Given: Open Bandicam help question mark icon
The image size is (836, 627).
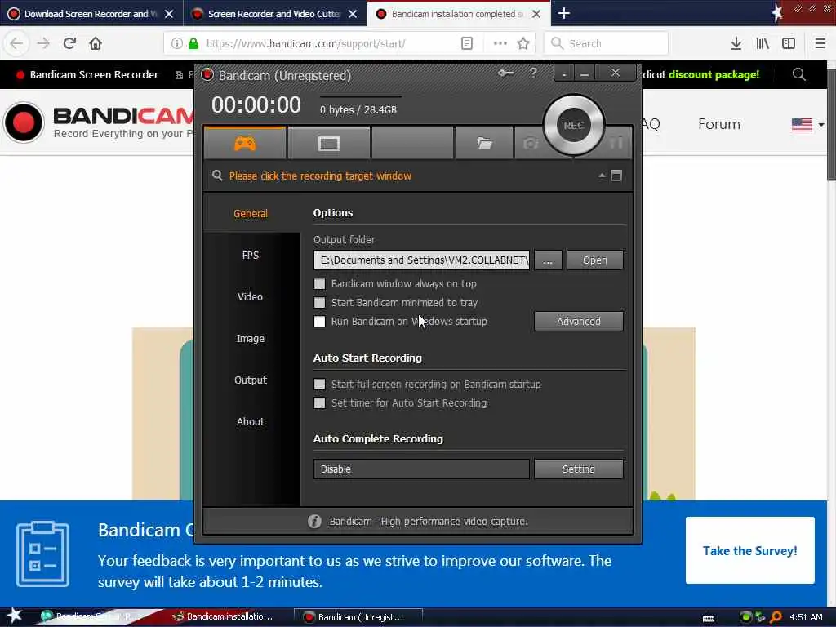Looking at the screenshot, I should coord(533,72).
